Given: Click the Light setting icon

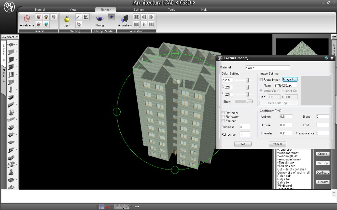Looking at the screenshot, I should (66, 19).
